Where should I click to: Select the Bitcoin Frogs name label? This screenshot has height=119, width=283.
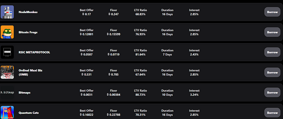click(x=28, y=32)
